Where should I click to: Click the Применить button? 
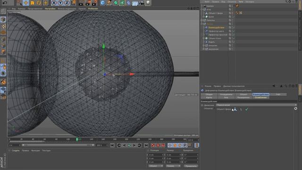pos(191,166)
